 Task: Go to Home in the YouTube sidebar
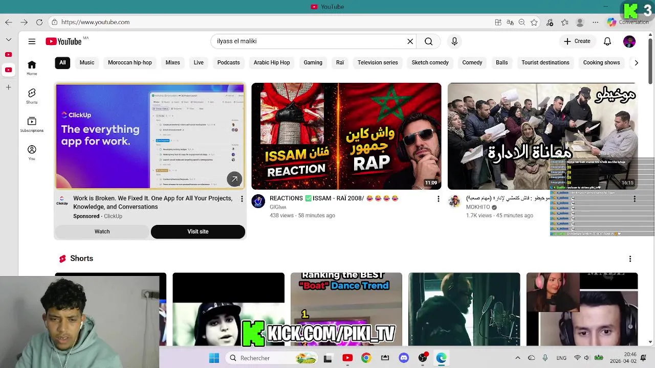pos(32,67)
